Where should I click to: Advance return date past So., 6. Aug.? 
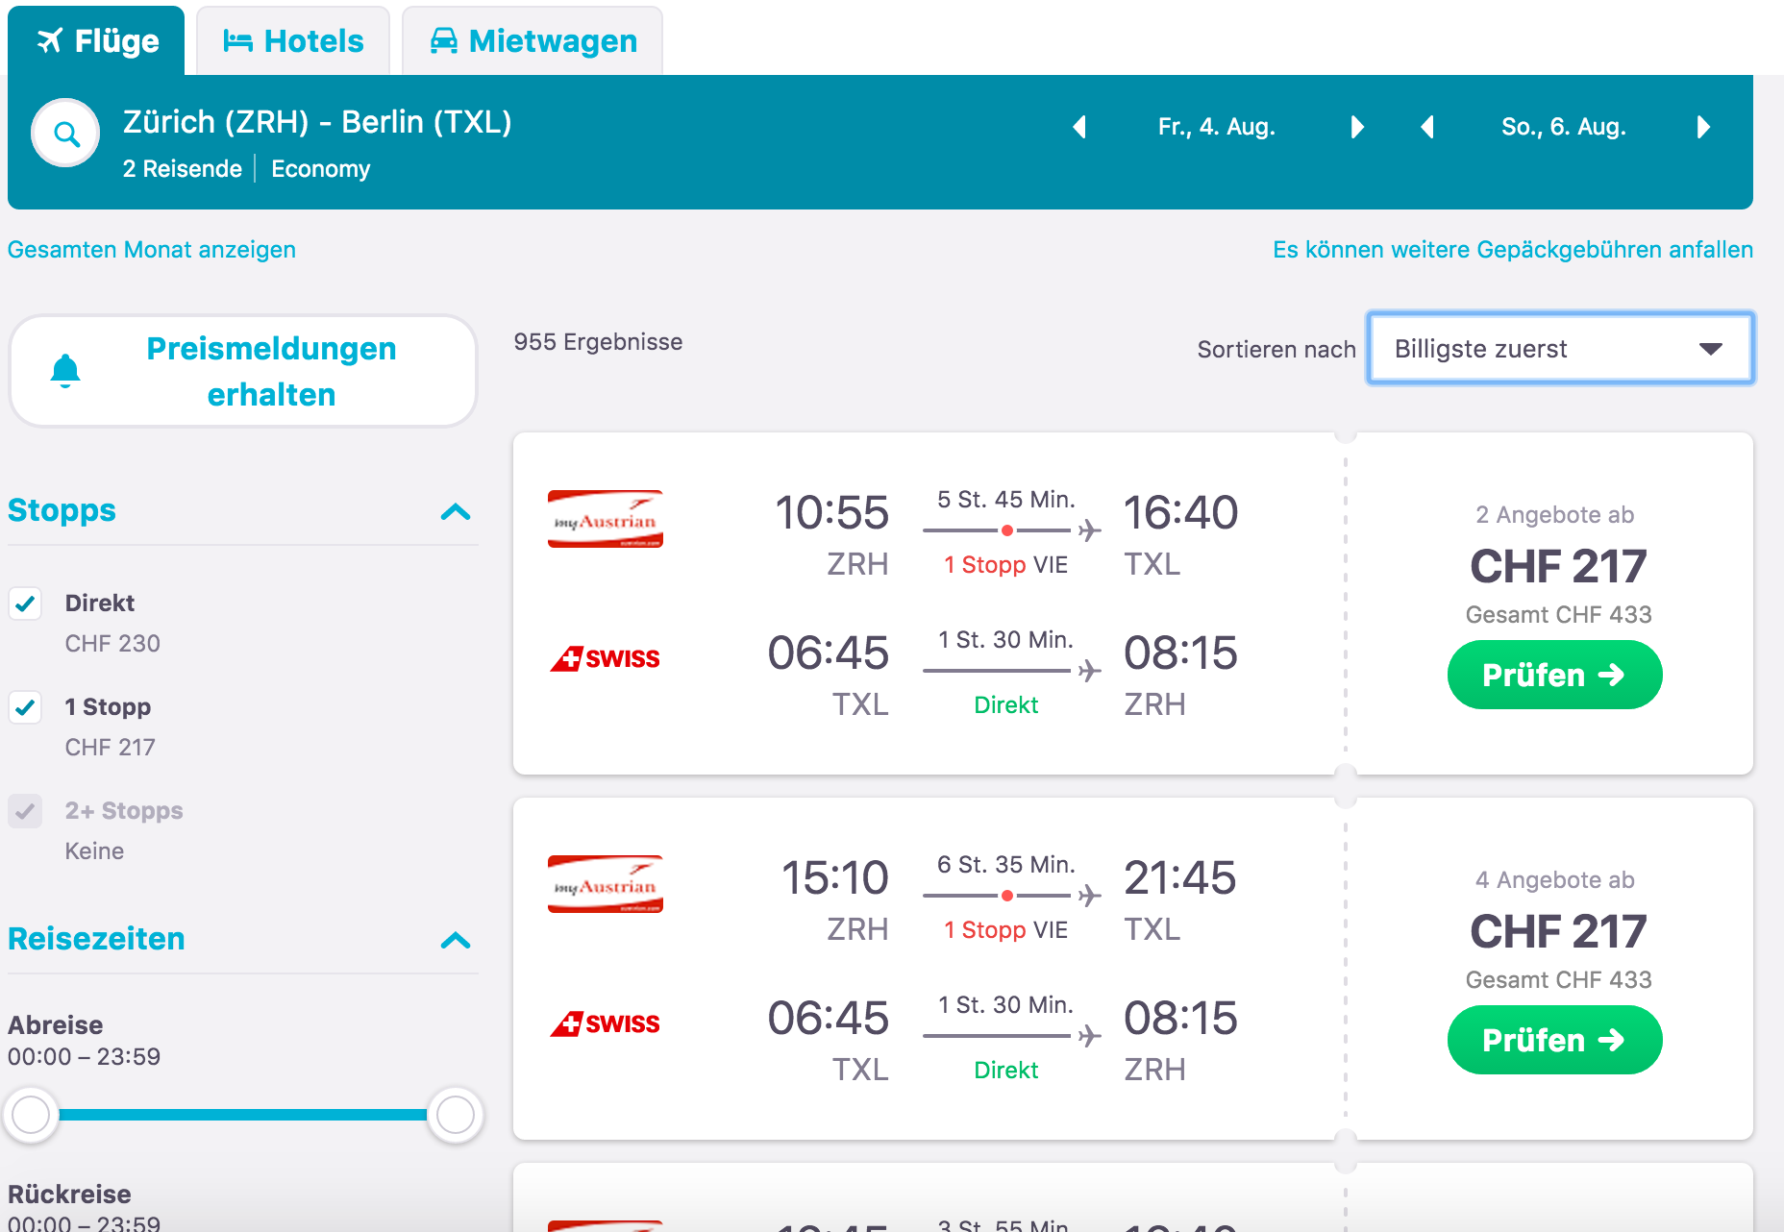1703,127
